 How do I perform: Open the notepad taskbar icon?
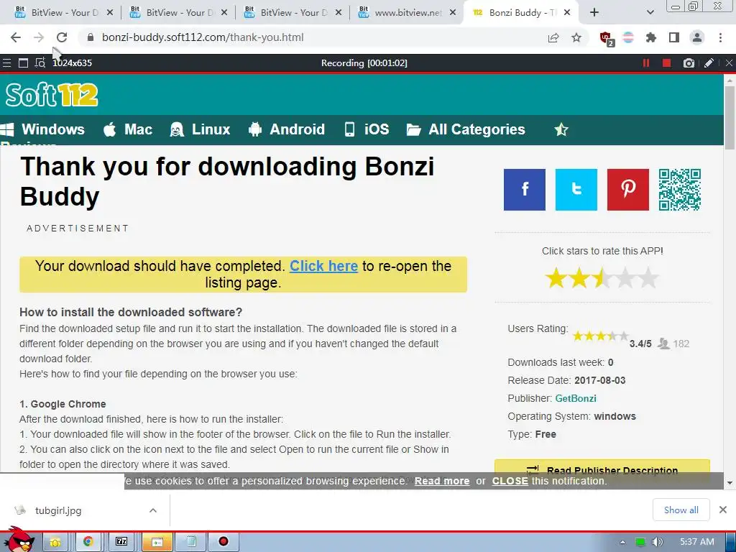point(190,542)
